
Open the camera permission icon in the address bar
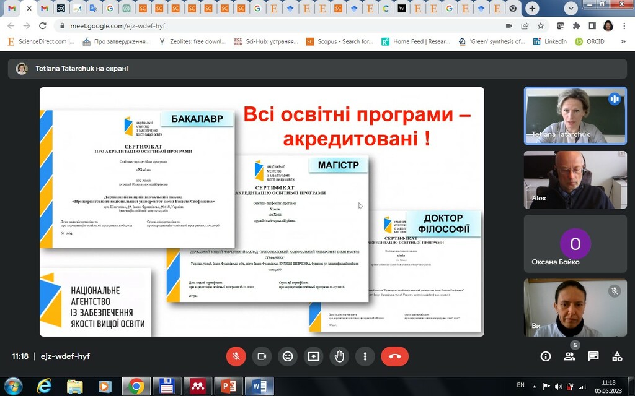point(509,26)
